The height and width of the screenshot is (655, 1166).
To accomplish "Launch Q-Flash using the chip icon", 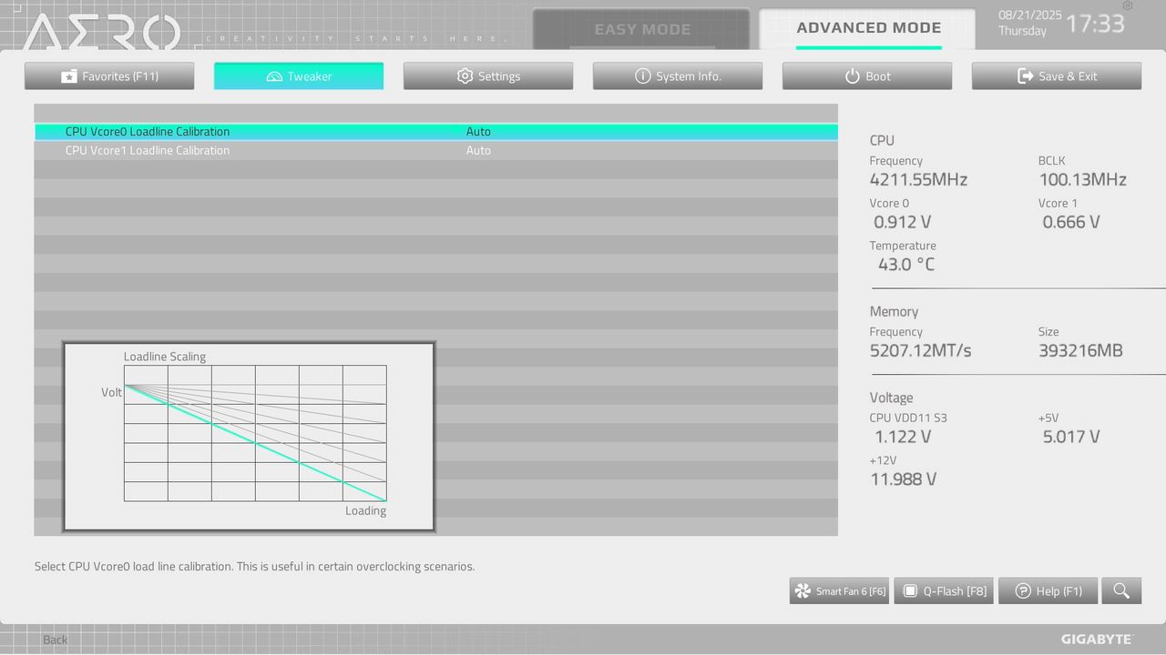I will pyautogui.click(x=909, y=591).
